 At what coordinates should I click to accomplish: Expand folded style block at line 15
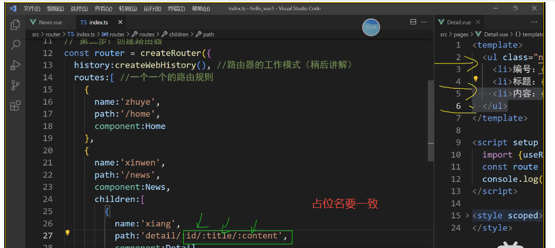click(468, 215)
